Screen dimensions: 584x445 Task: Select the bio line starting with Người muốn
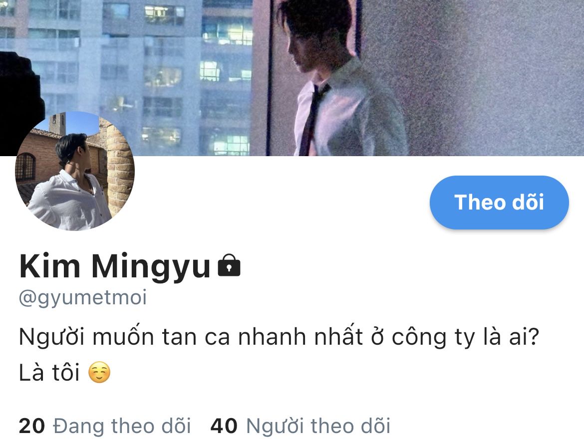click(279, 337)
